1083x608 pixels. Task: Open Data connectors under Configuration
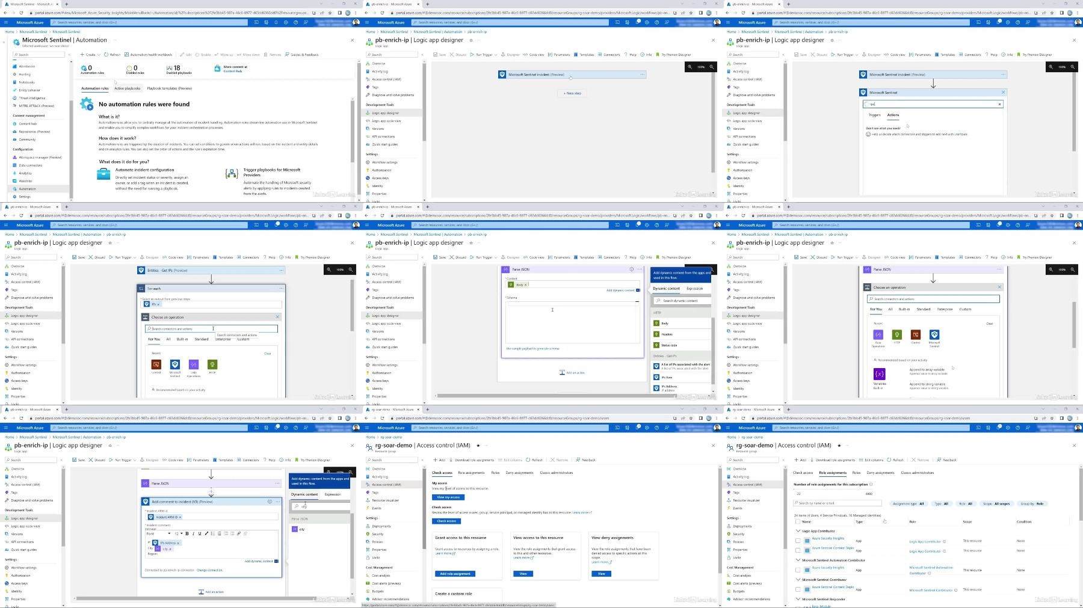(30, 165)
